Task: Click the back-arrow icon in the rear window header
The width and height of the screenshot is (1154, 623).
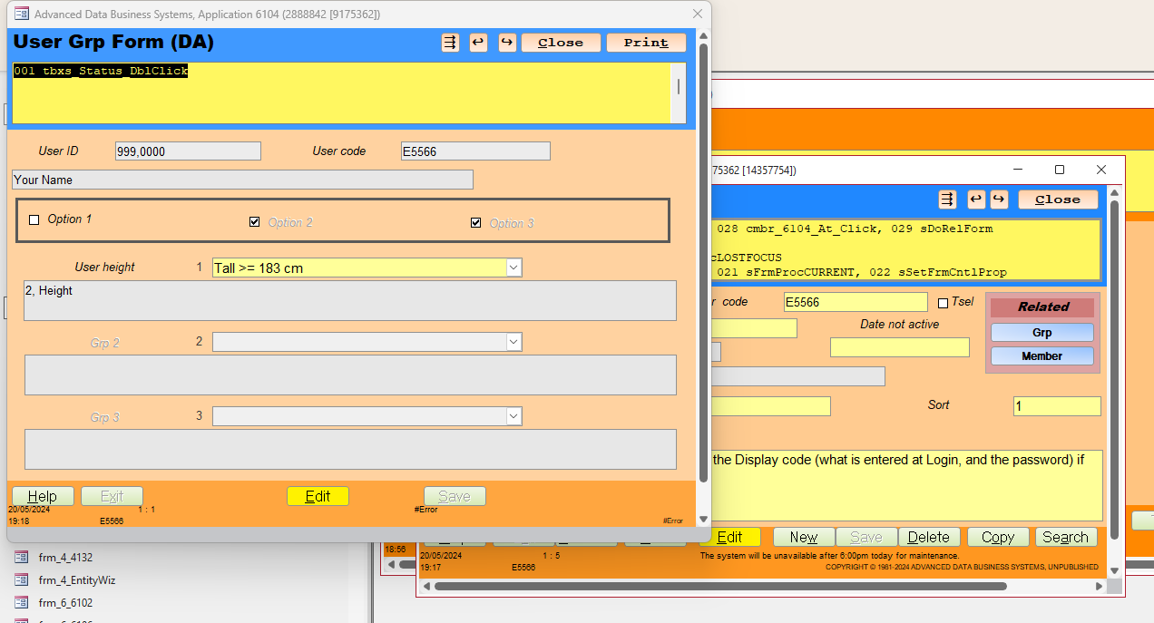Action: pos(975,199)
